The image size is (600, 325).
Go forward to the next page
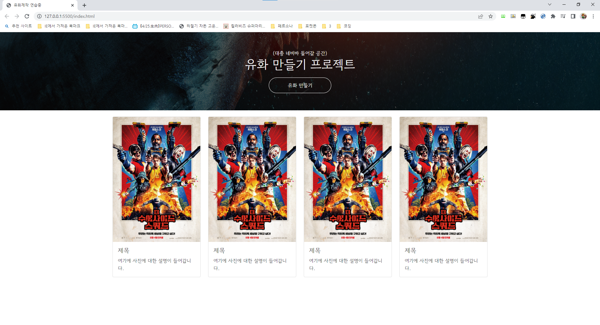17,16
